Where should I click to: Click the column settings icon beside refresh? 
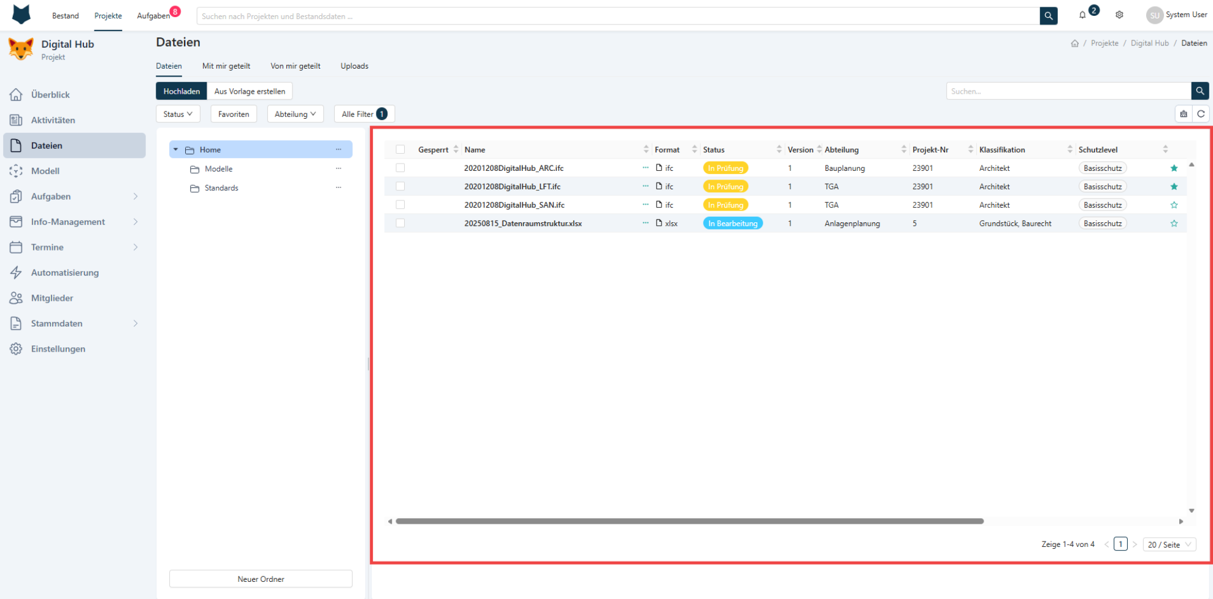click(1184, 114)
